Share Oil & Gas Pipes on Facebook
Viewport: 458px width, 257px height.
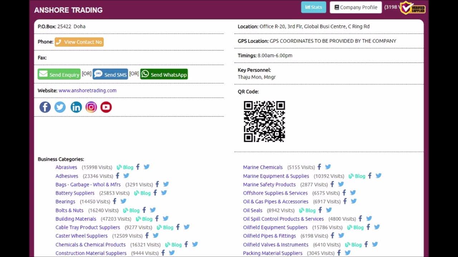point(345,201)
